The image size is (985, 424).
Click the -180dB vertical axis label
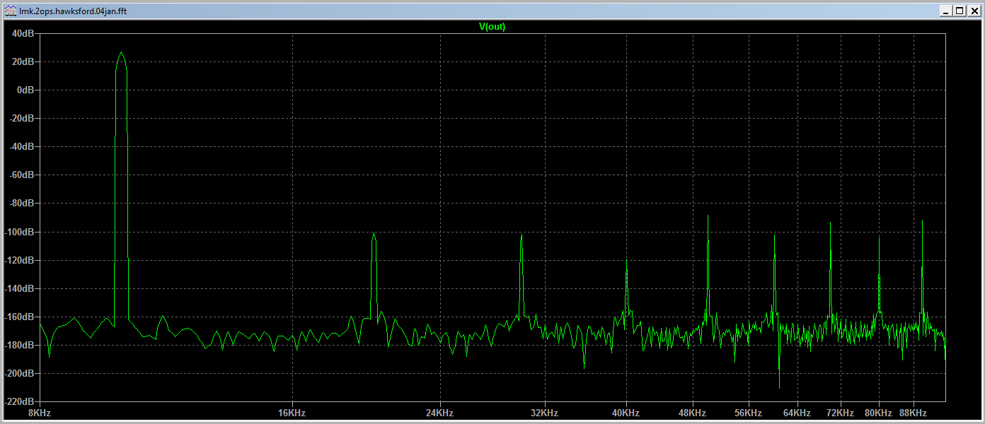(19, 346)
